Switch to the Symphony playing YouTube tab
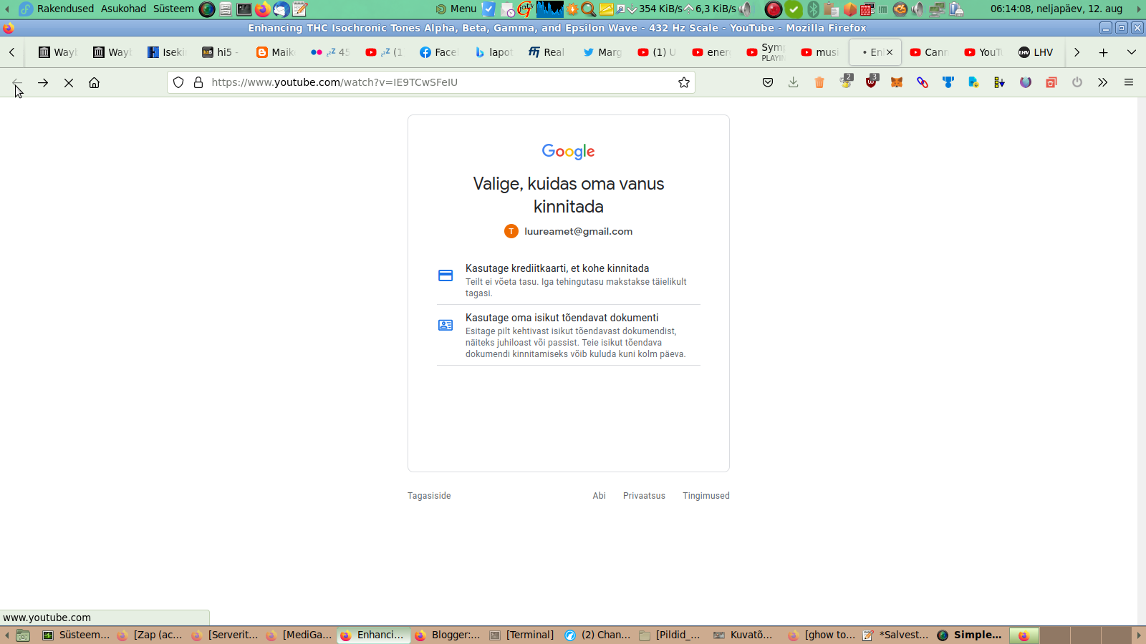The width and height of the screenshot is (1146, 644). pos(766,52)
